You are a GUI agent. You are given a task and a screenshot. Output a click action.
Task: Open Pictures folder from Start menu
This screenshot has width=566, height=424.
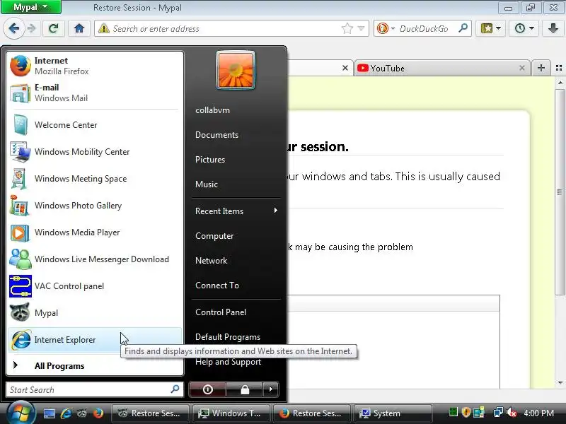coord(236,160)
